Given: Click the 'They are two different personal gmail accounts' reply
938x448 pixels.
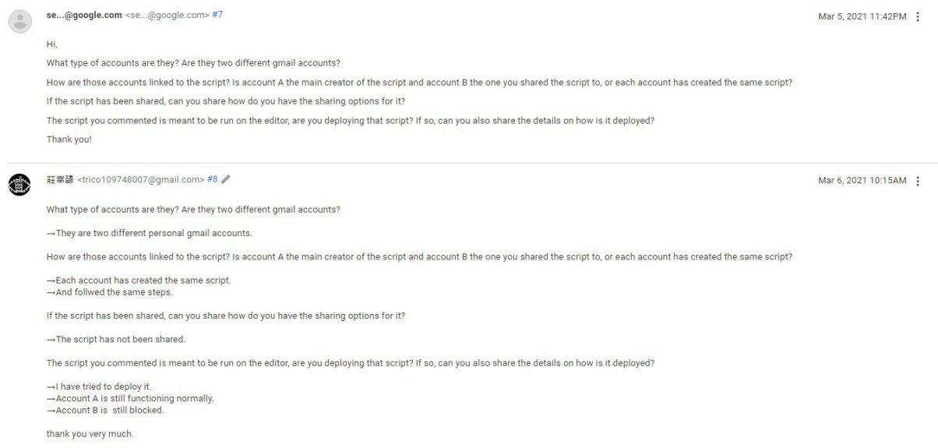Looking at the screenshot, I should (x=150, y=233).
